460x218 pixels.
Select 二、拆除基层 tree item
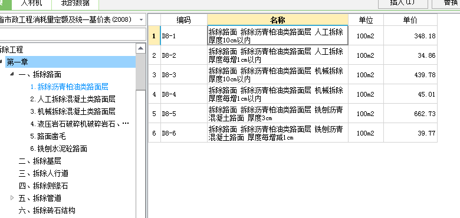40,161
